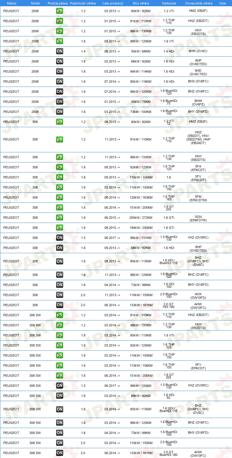
Task: Click the PB fuel icon in the 2008 81kW / 110KM row
Action: click(x=60, y=21)
